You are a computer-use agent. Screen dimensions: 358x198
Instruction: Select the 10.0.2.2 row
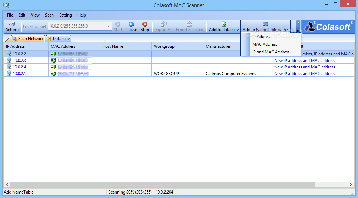click(179, 54)
